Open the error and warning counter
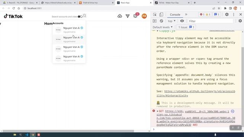This screenshot has height=137, width=244. (205, 14)
